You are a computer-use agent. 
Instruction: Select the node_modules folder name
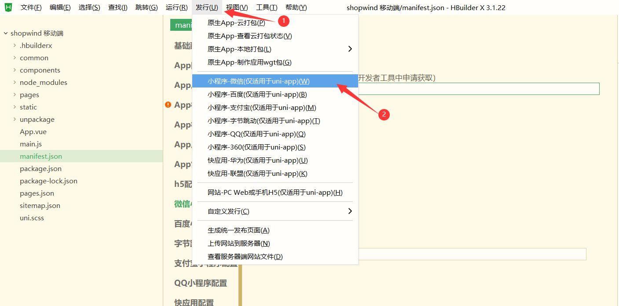44,83
